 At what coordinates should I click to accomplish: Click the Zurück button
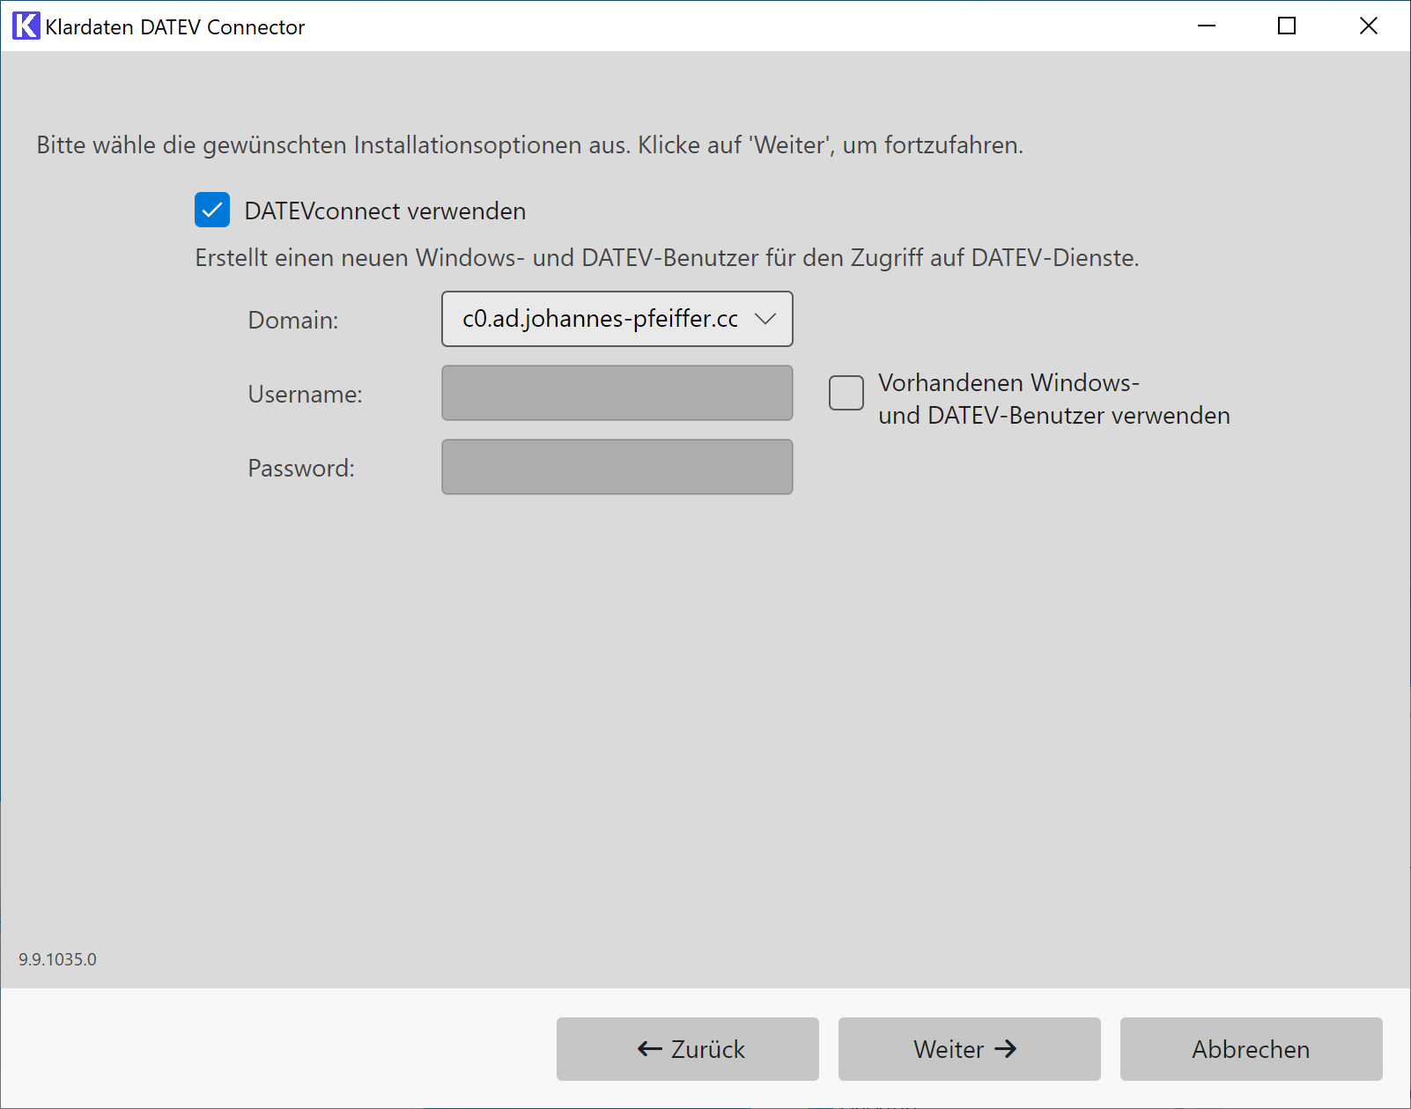coord(687,1049)
